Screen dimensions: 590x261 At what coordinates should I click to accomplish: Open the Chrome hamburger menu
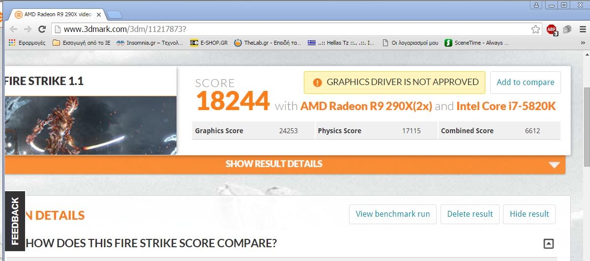point(582,29)
